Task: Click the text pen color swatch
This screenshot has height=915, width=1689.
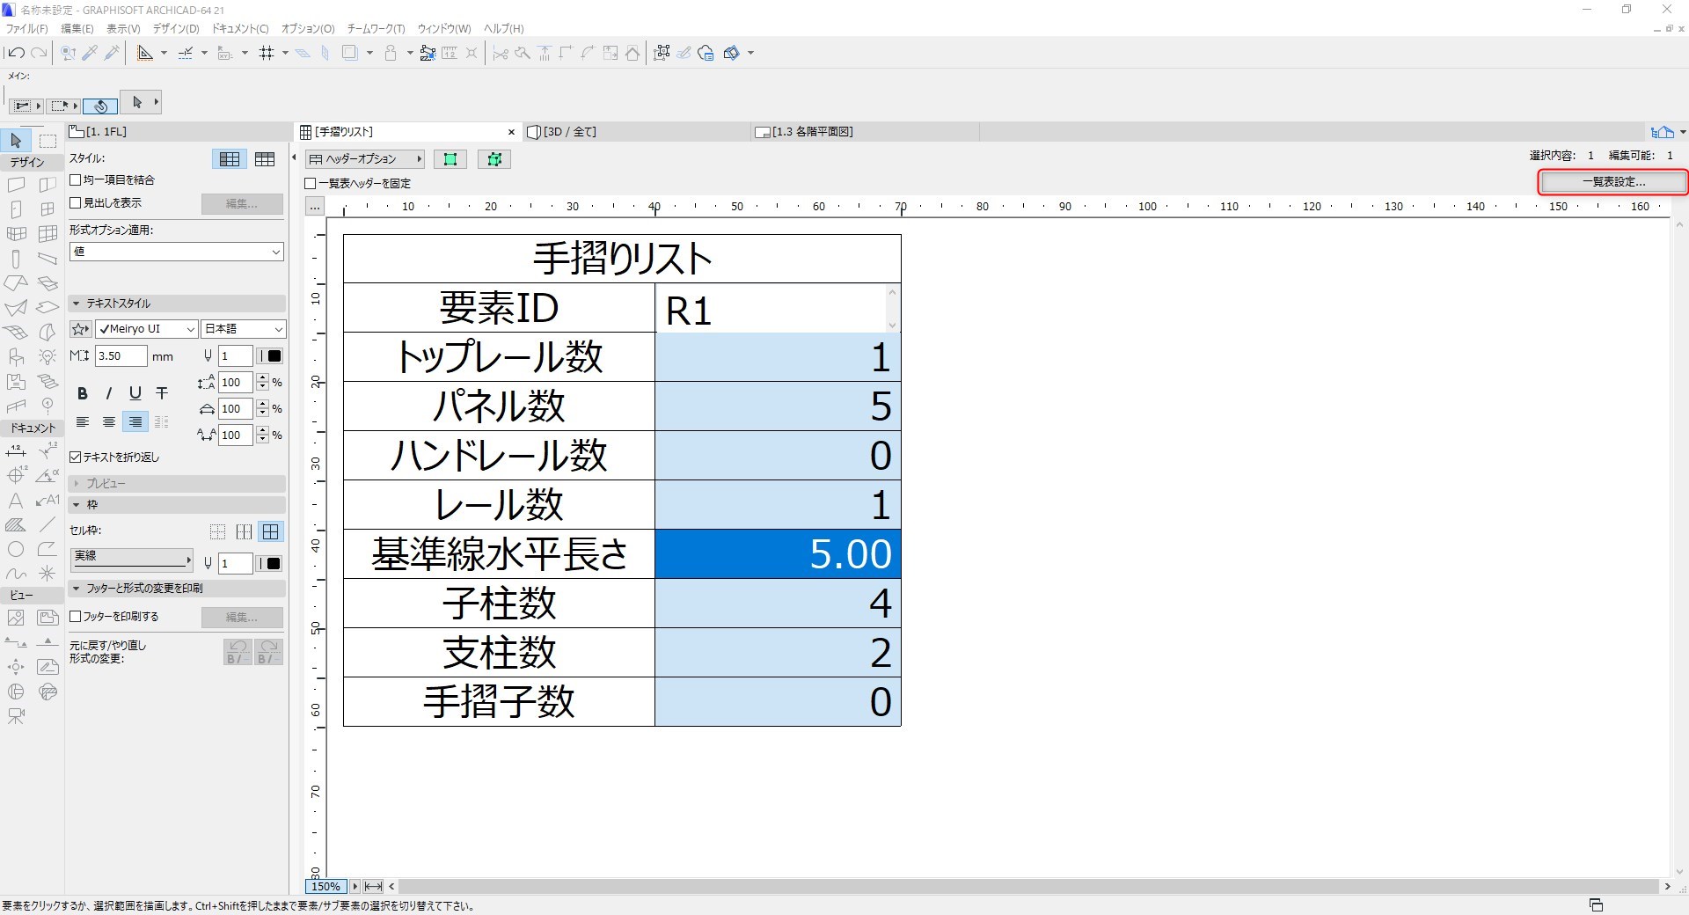Action: pos(270,356)
